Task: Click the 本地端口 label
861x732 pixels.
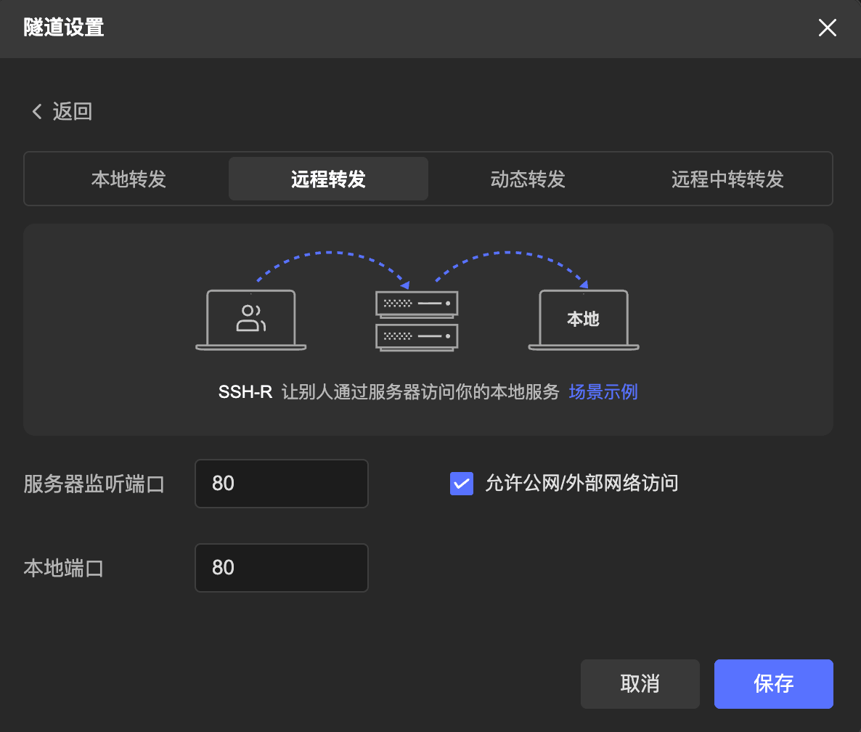Action: [64, 568]
